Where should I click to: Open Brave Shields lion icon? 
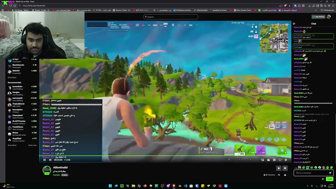pos(286,6)
